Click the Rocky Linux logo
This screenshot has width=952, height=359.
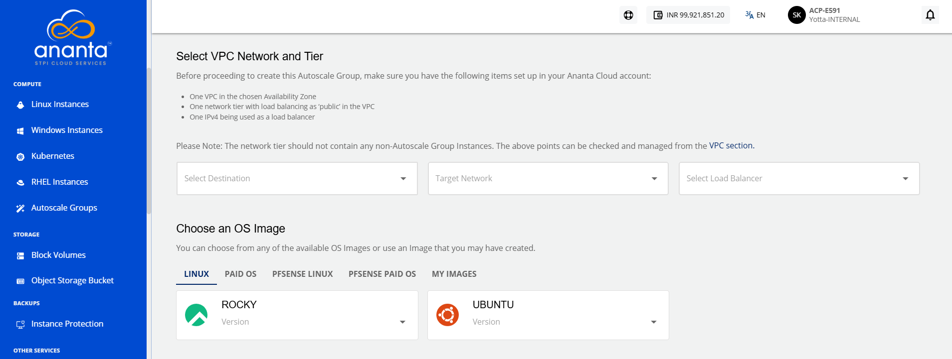(x=196, y=315)
